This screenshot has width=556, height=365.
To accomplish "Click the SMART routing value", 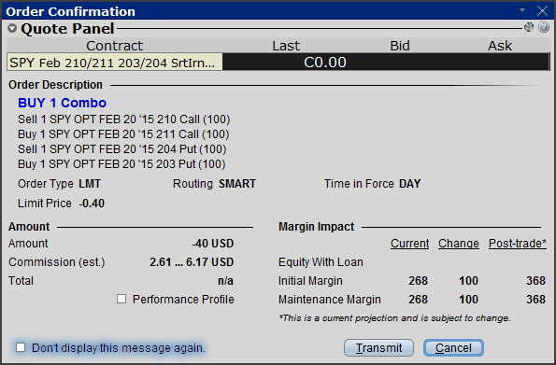I will point(237,184).
